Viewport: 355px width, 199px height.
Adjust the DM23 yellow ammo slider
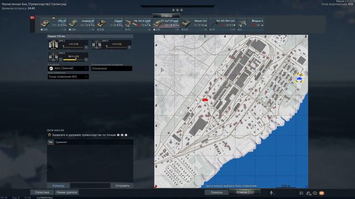point(73,60)
